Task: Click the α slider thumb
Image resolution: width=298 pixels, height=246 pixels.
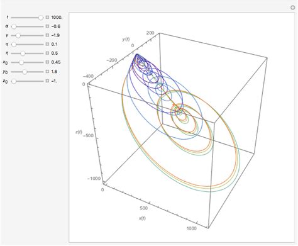Action: (x=14, y=26)
